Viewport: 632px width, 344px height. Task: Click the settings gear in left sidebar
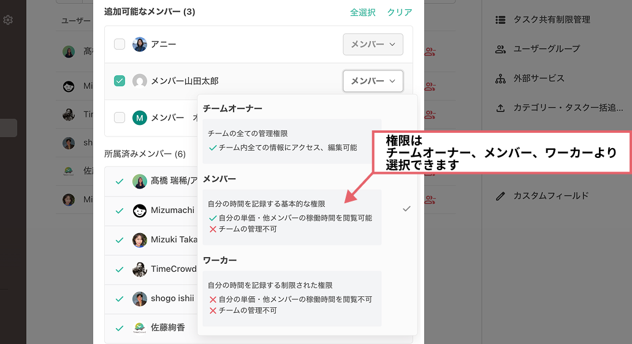tap(8, 20)
